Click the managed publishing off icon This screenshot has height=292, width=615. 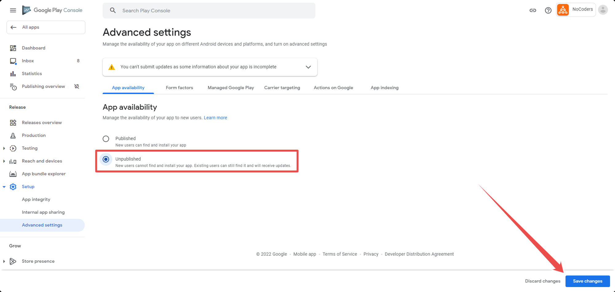tap(77, 86)
